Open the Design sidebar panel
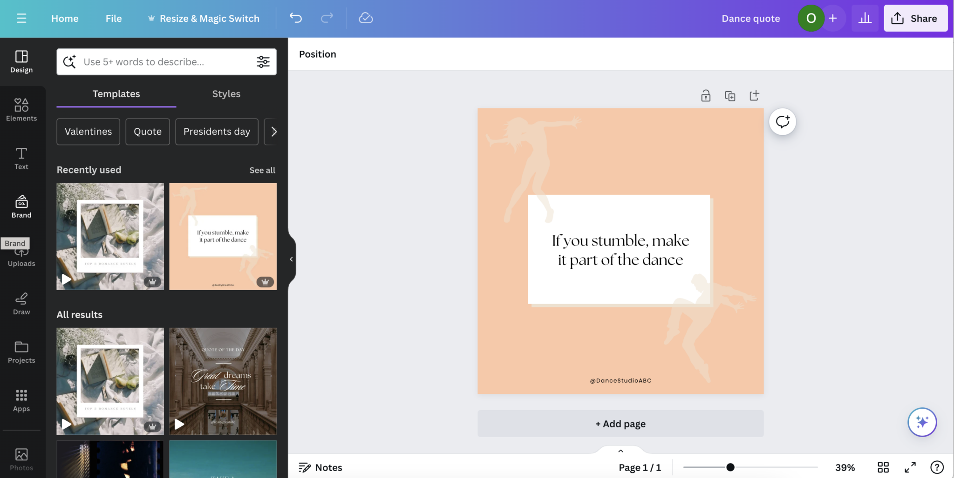Screen dimensions: 954x478 (21, 61)
